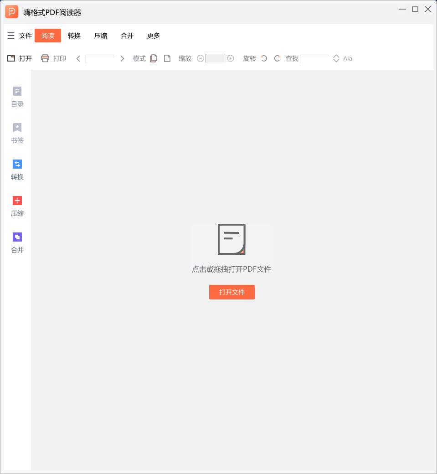Click inside the 查找 search input field

pyautogui.click(x=314, y=58)
